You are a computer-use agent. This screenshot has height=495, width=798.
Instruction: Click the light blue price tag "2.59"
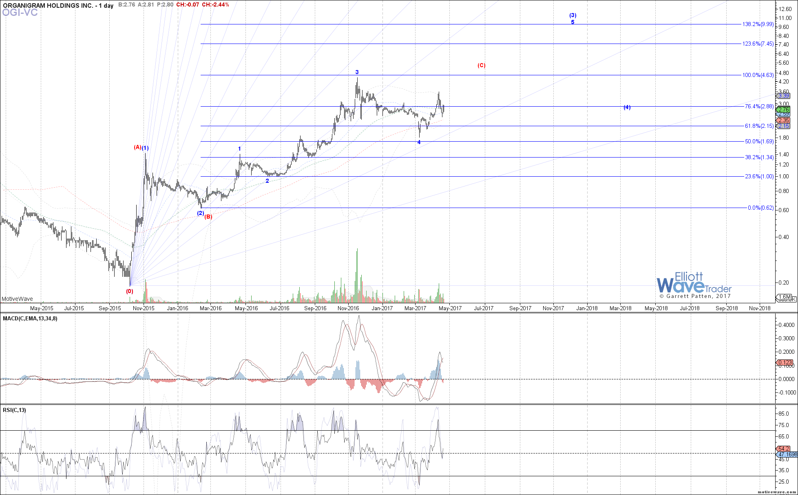tap(783, 114)
